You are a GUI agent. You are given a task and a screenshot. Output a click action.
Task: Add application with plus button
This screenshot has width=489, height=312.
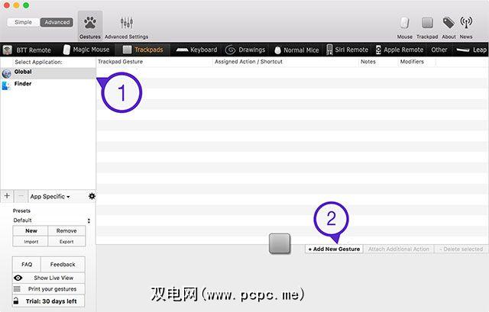click(x=7, y=196)
